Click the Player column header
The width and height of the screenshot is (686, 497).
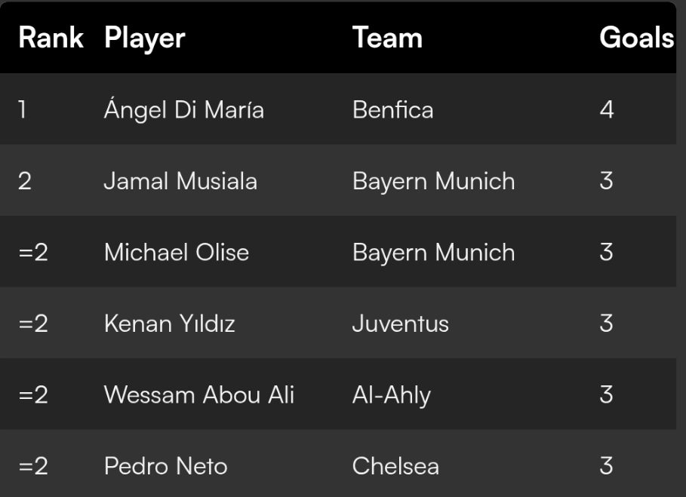coord(145,38)
